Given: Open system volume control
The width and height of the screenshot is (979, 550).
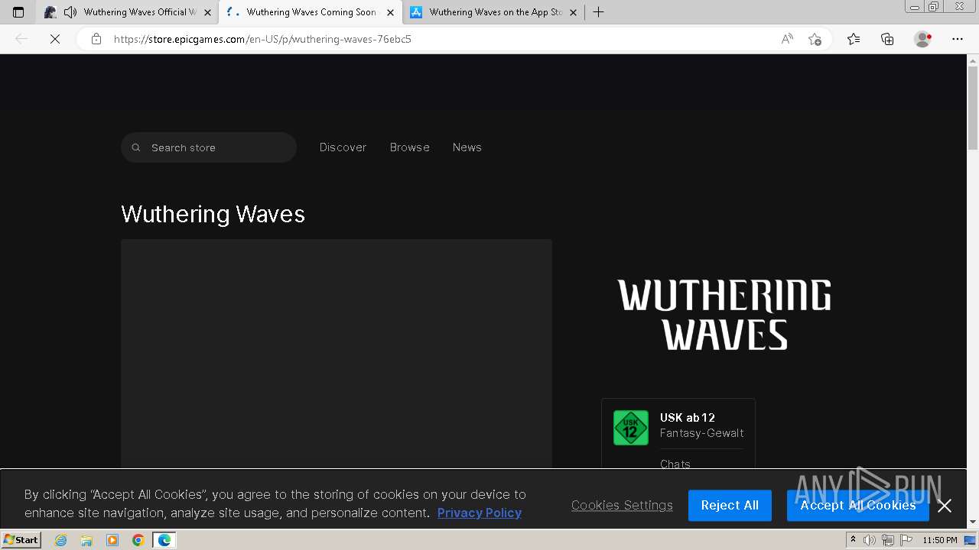Looking at the screenshot, I should 870,540.
